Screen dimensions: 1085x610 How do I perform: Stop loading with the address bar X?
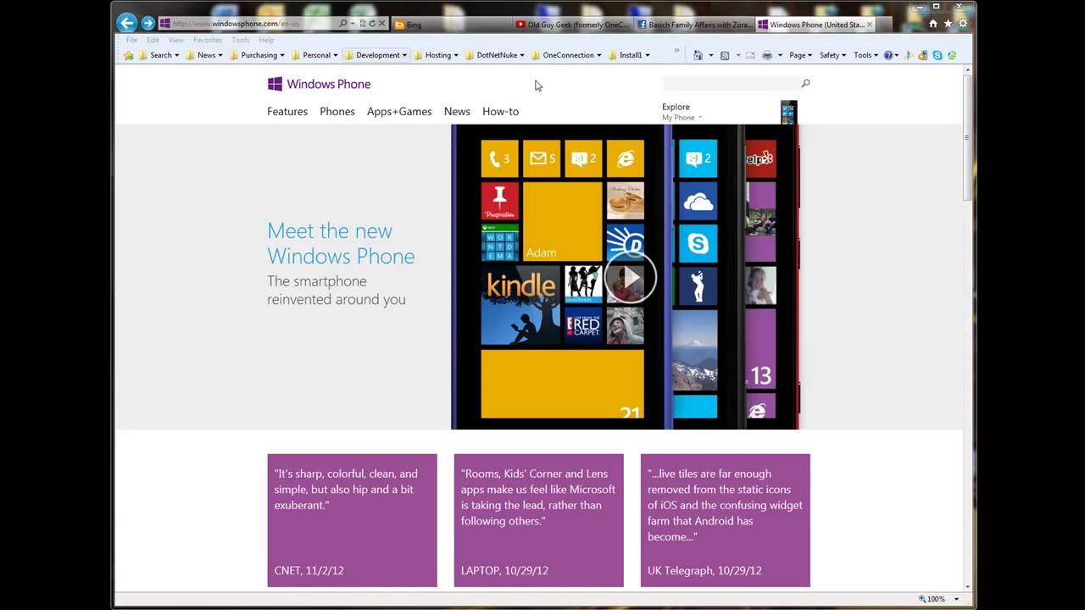(382, 24)
